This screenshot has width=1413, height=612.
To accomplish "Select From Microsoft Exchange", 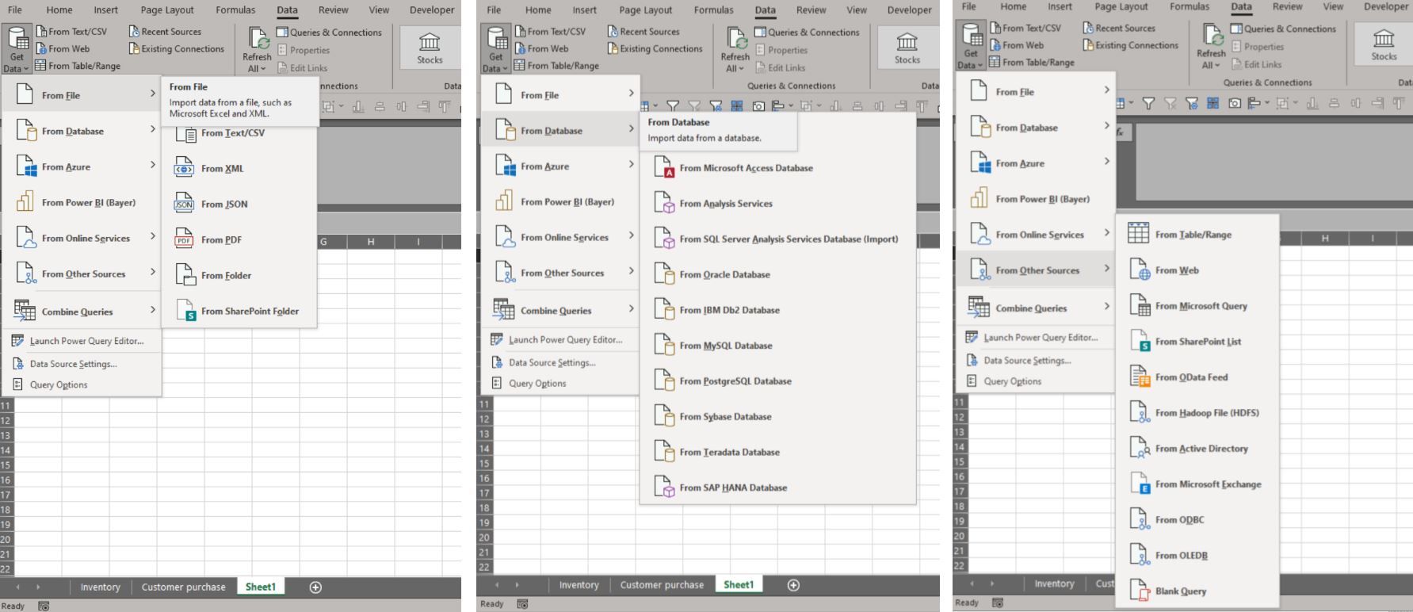I will click(1197, 484).
